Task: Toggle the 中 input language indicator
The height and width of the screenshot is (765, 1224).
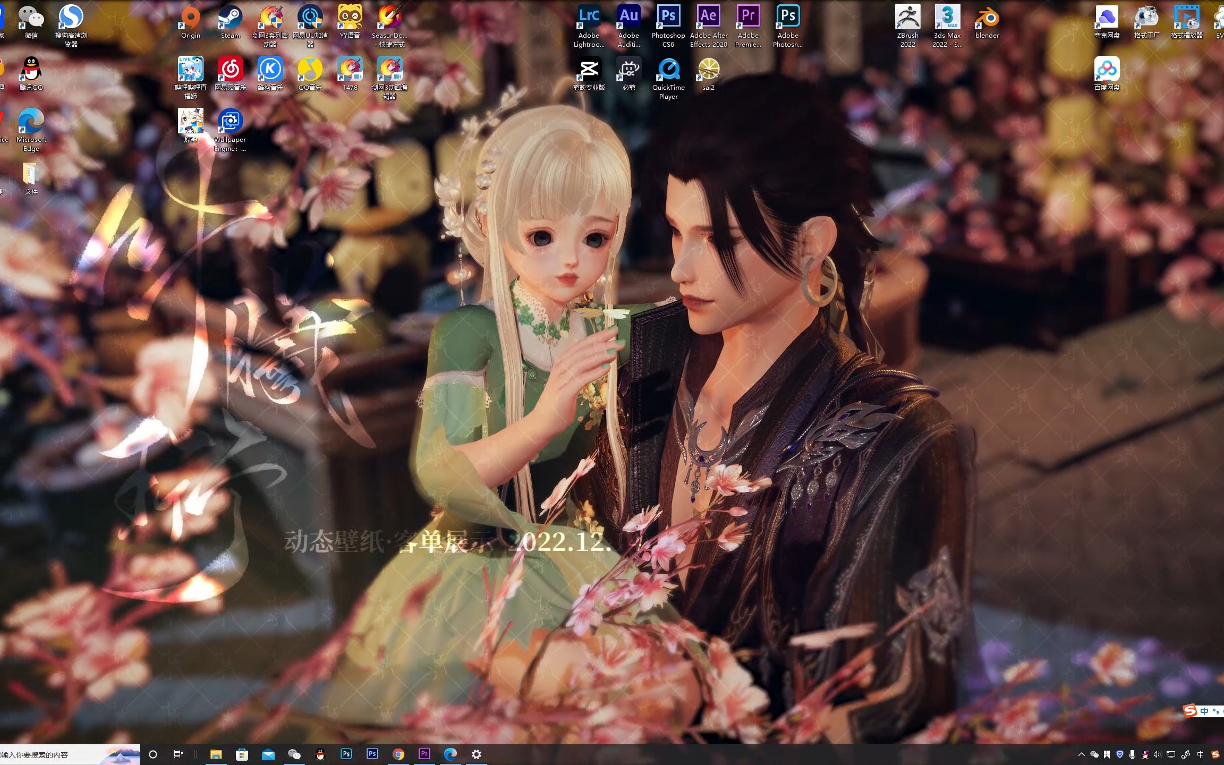Action: point(1201,754)
